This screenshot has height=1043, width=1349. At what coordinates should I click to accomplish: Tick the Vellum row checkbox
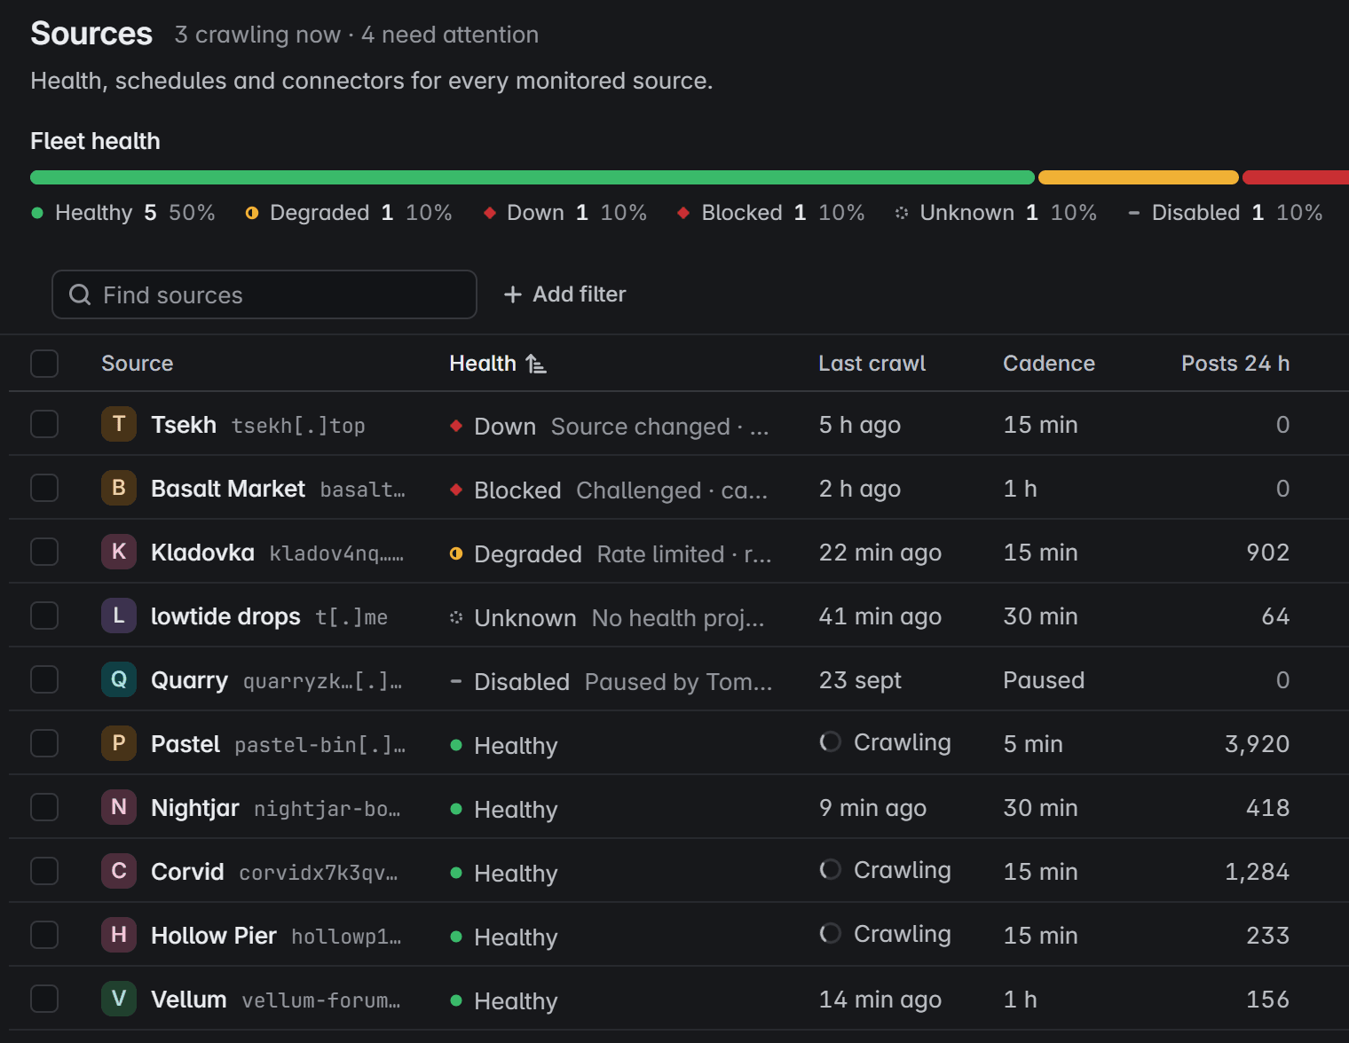pyautogui.click(x=44, y=999)
